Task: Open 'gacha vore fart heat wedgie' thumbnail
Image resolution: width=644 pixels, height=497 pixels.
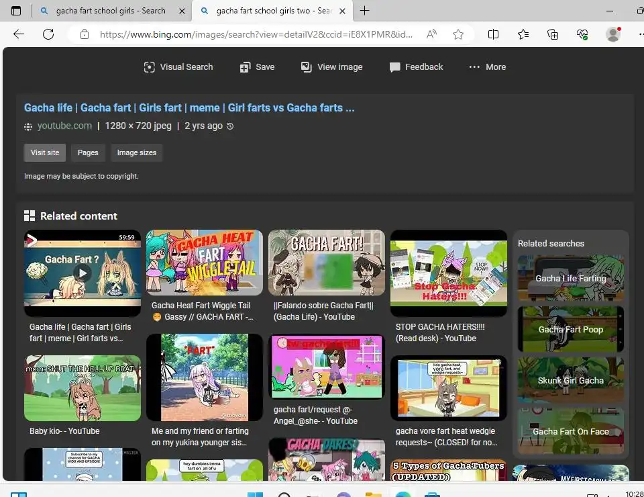Action: click(x=449, y=388)
